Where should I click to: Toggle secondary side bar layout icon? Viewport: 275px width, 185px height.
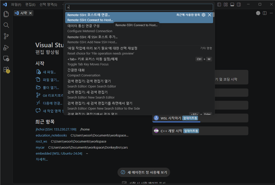click(239, 5)
